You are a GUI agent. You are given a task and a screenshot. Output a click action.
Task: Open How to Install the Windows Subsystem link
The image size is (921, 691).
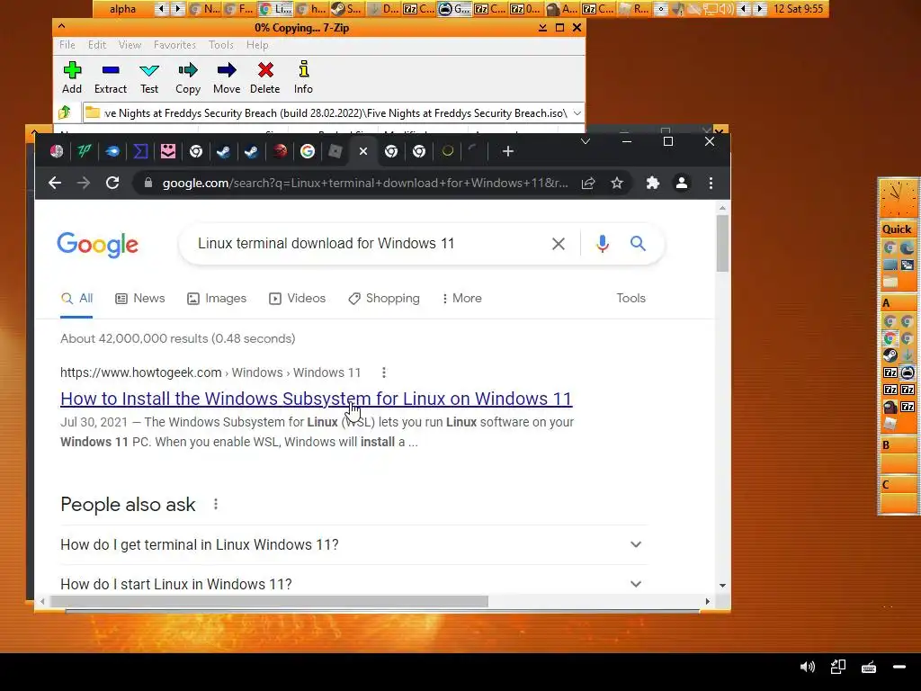click(x=316, y=399)
